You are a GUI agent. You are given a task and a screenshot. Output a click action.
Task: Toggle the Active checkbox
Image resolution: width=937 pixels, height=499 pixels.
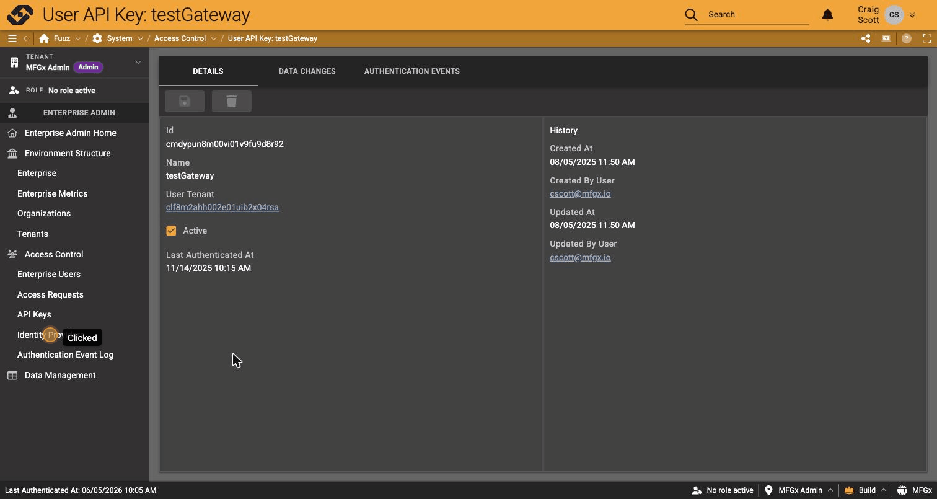click(171, 231)
